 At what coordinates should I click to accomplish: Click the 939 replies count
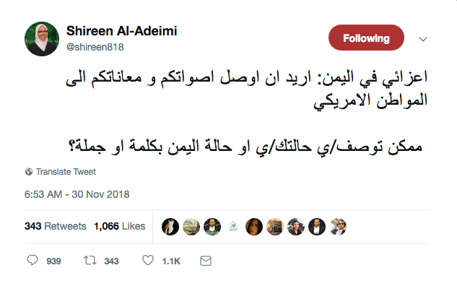click(53, 261)
